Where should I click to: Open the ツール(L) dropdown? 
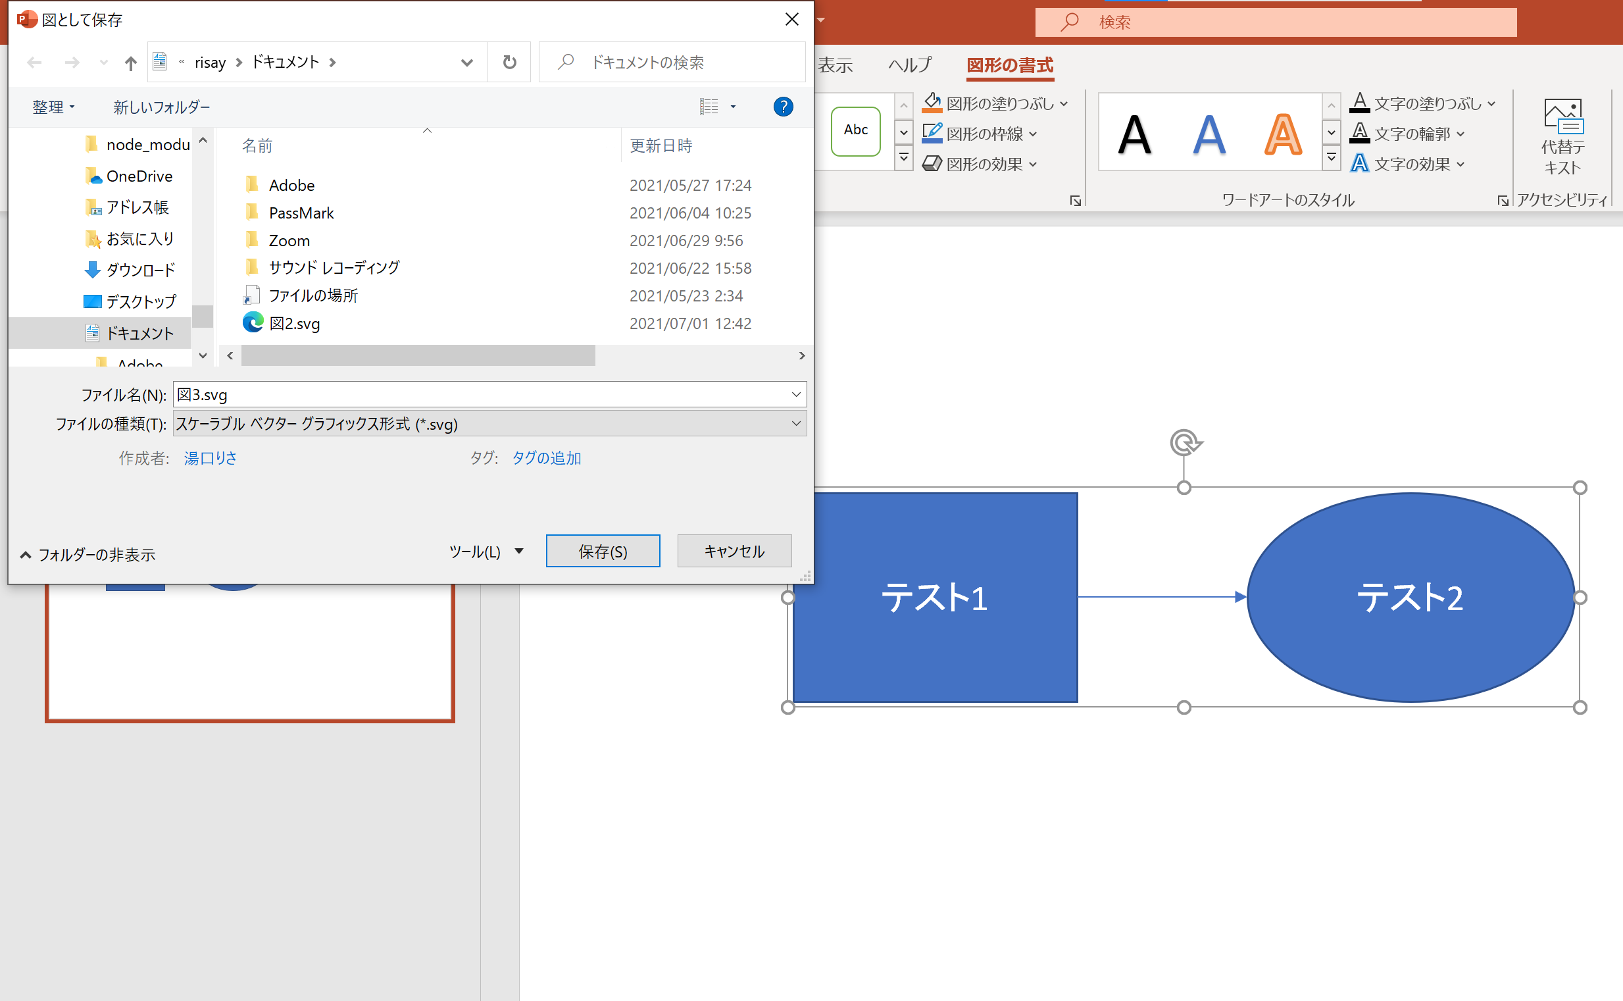487,551
